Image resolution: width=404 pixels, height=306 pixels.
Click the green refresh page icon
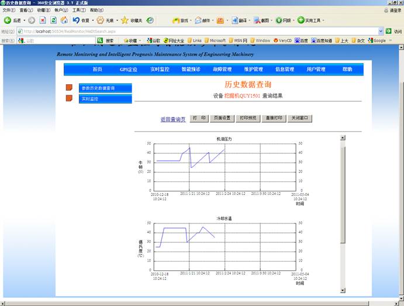(53, 20)
